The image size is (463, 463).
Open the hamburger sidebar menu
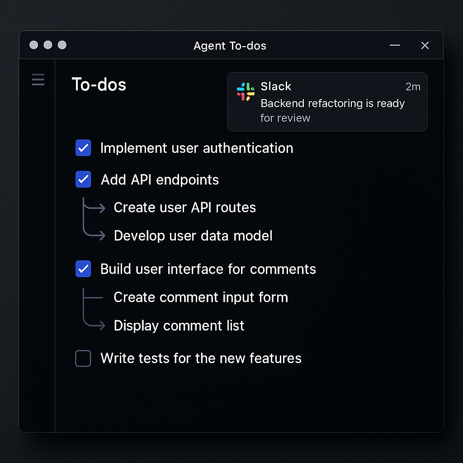[38, 80]
